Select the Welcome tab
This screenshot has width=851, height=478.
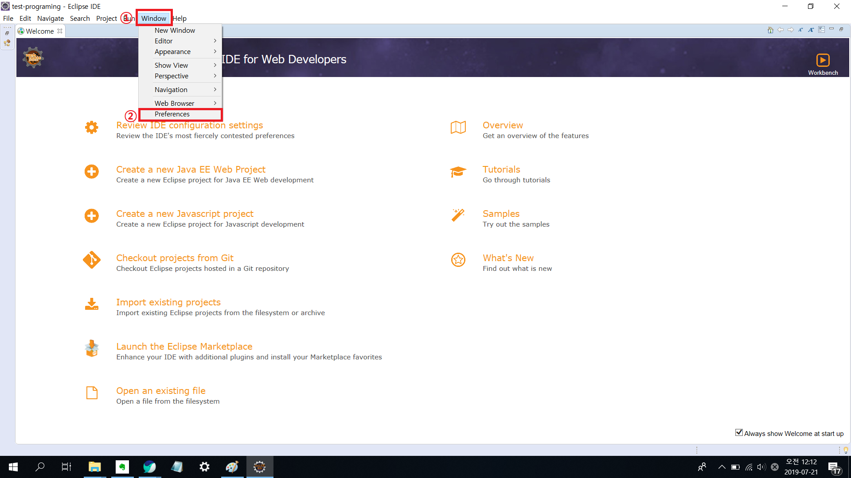pos(39,31)
